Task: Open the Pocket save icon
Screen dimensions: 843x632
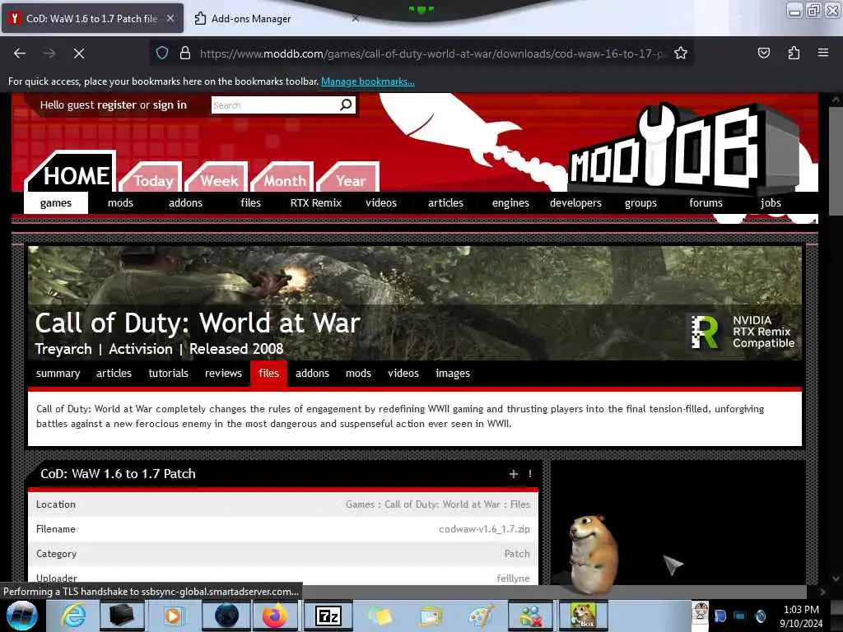Action: pyautogui.click(x=763, y=53)
